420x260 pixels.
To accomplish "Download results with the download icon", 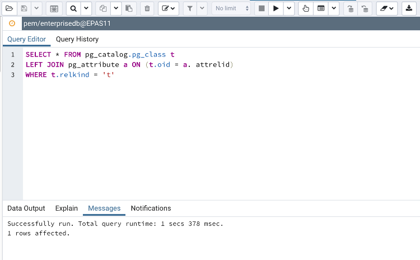I will click(409, 8).
